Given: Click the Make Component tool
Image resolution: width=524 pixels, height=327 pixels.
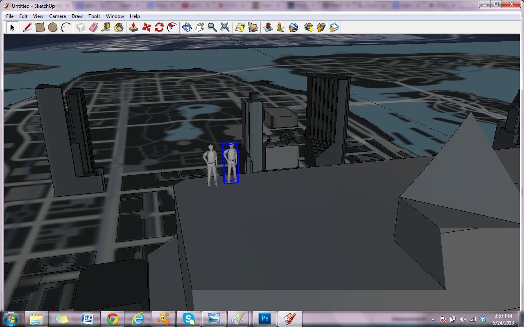Looking at the screenshot, I should 81,27.
